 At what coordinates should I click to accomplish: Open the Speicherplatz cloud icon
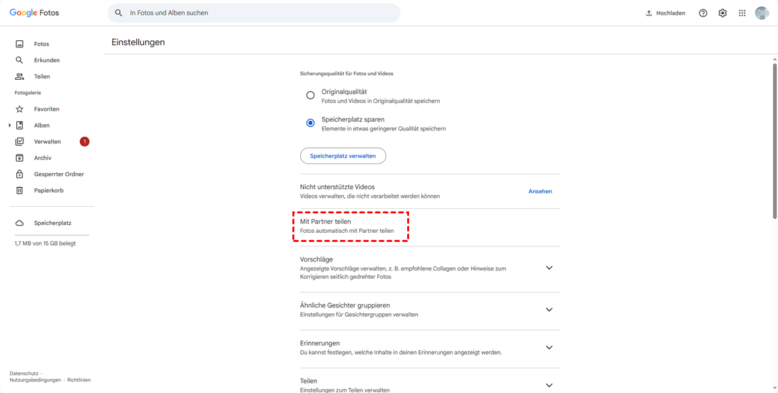tap(19, 223)
